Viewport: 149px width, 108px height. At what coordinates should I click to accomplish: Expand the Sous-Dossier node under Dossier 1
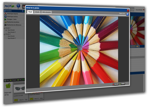tap(6, 30)
